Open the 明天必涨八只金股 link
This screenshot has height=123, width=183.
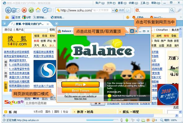click(x=44, y=86)
